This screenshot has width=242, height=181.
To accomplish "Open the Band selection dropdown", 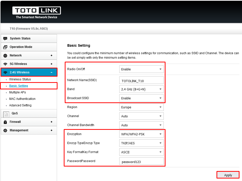I will pos(141,89).
